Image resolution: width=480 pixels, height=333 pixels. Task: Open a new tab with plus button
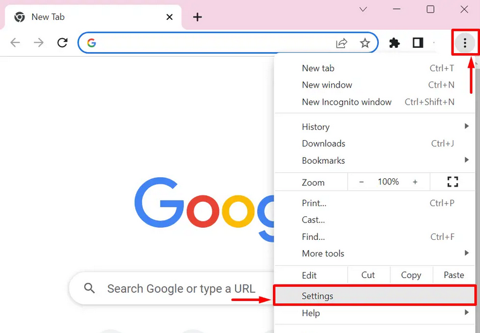[x=197, y=17]
